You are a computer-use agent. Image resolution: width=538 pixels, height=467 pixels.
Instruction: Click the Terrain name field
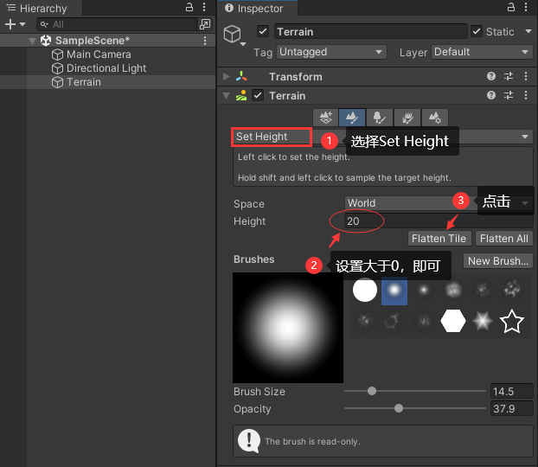[x=370, y=32]
